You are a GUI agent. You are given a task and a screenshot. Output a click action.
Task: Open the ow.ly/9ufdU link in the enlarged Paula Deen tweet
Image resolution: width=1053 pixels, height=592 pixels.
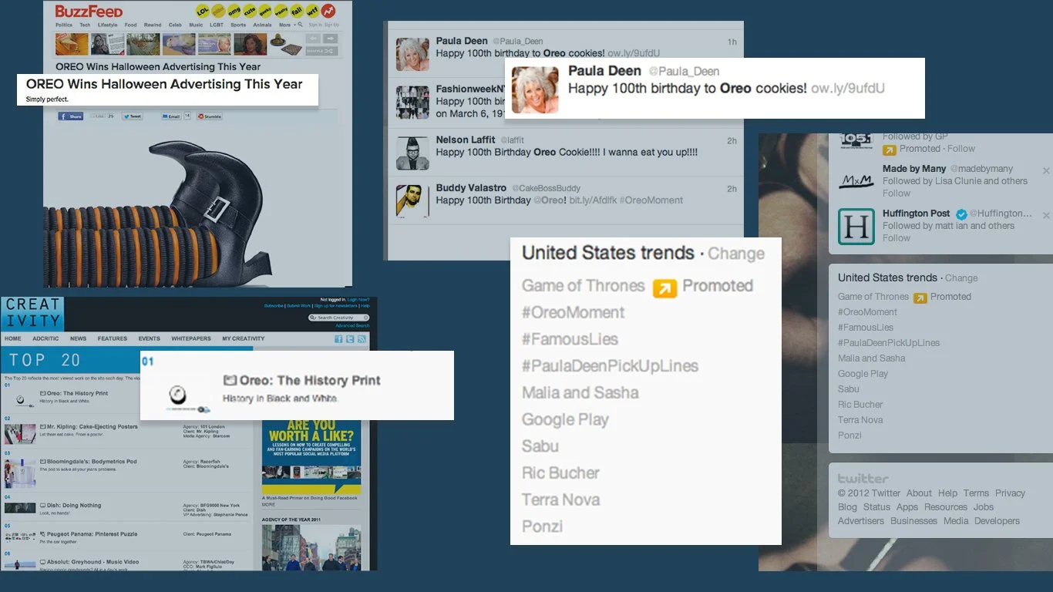848,88
